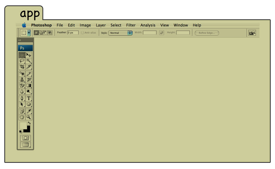Enable the Anti-alias checkbox
This screenshot has width=275, height=169.
click(x=82, y=33)
